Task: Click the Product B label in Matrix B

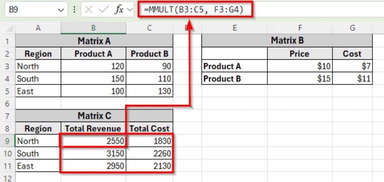Action: pyautogui.click(x=234, y=79)
